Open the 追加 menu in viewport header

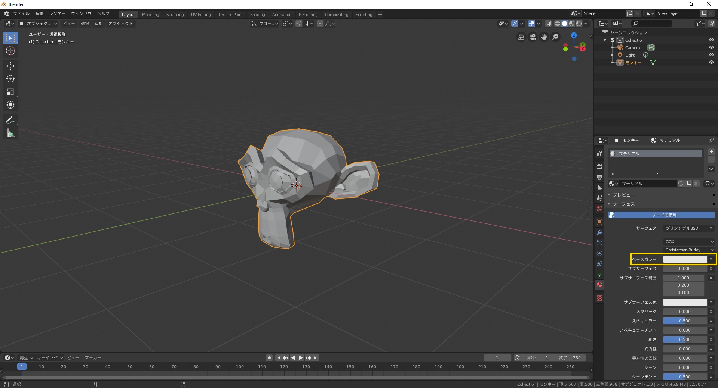click(99, 24)
